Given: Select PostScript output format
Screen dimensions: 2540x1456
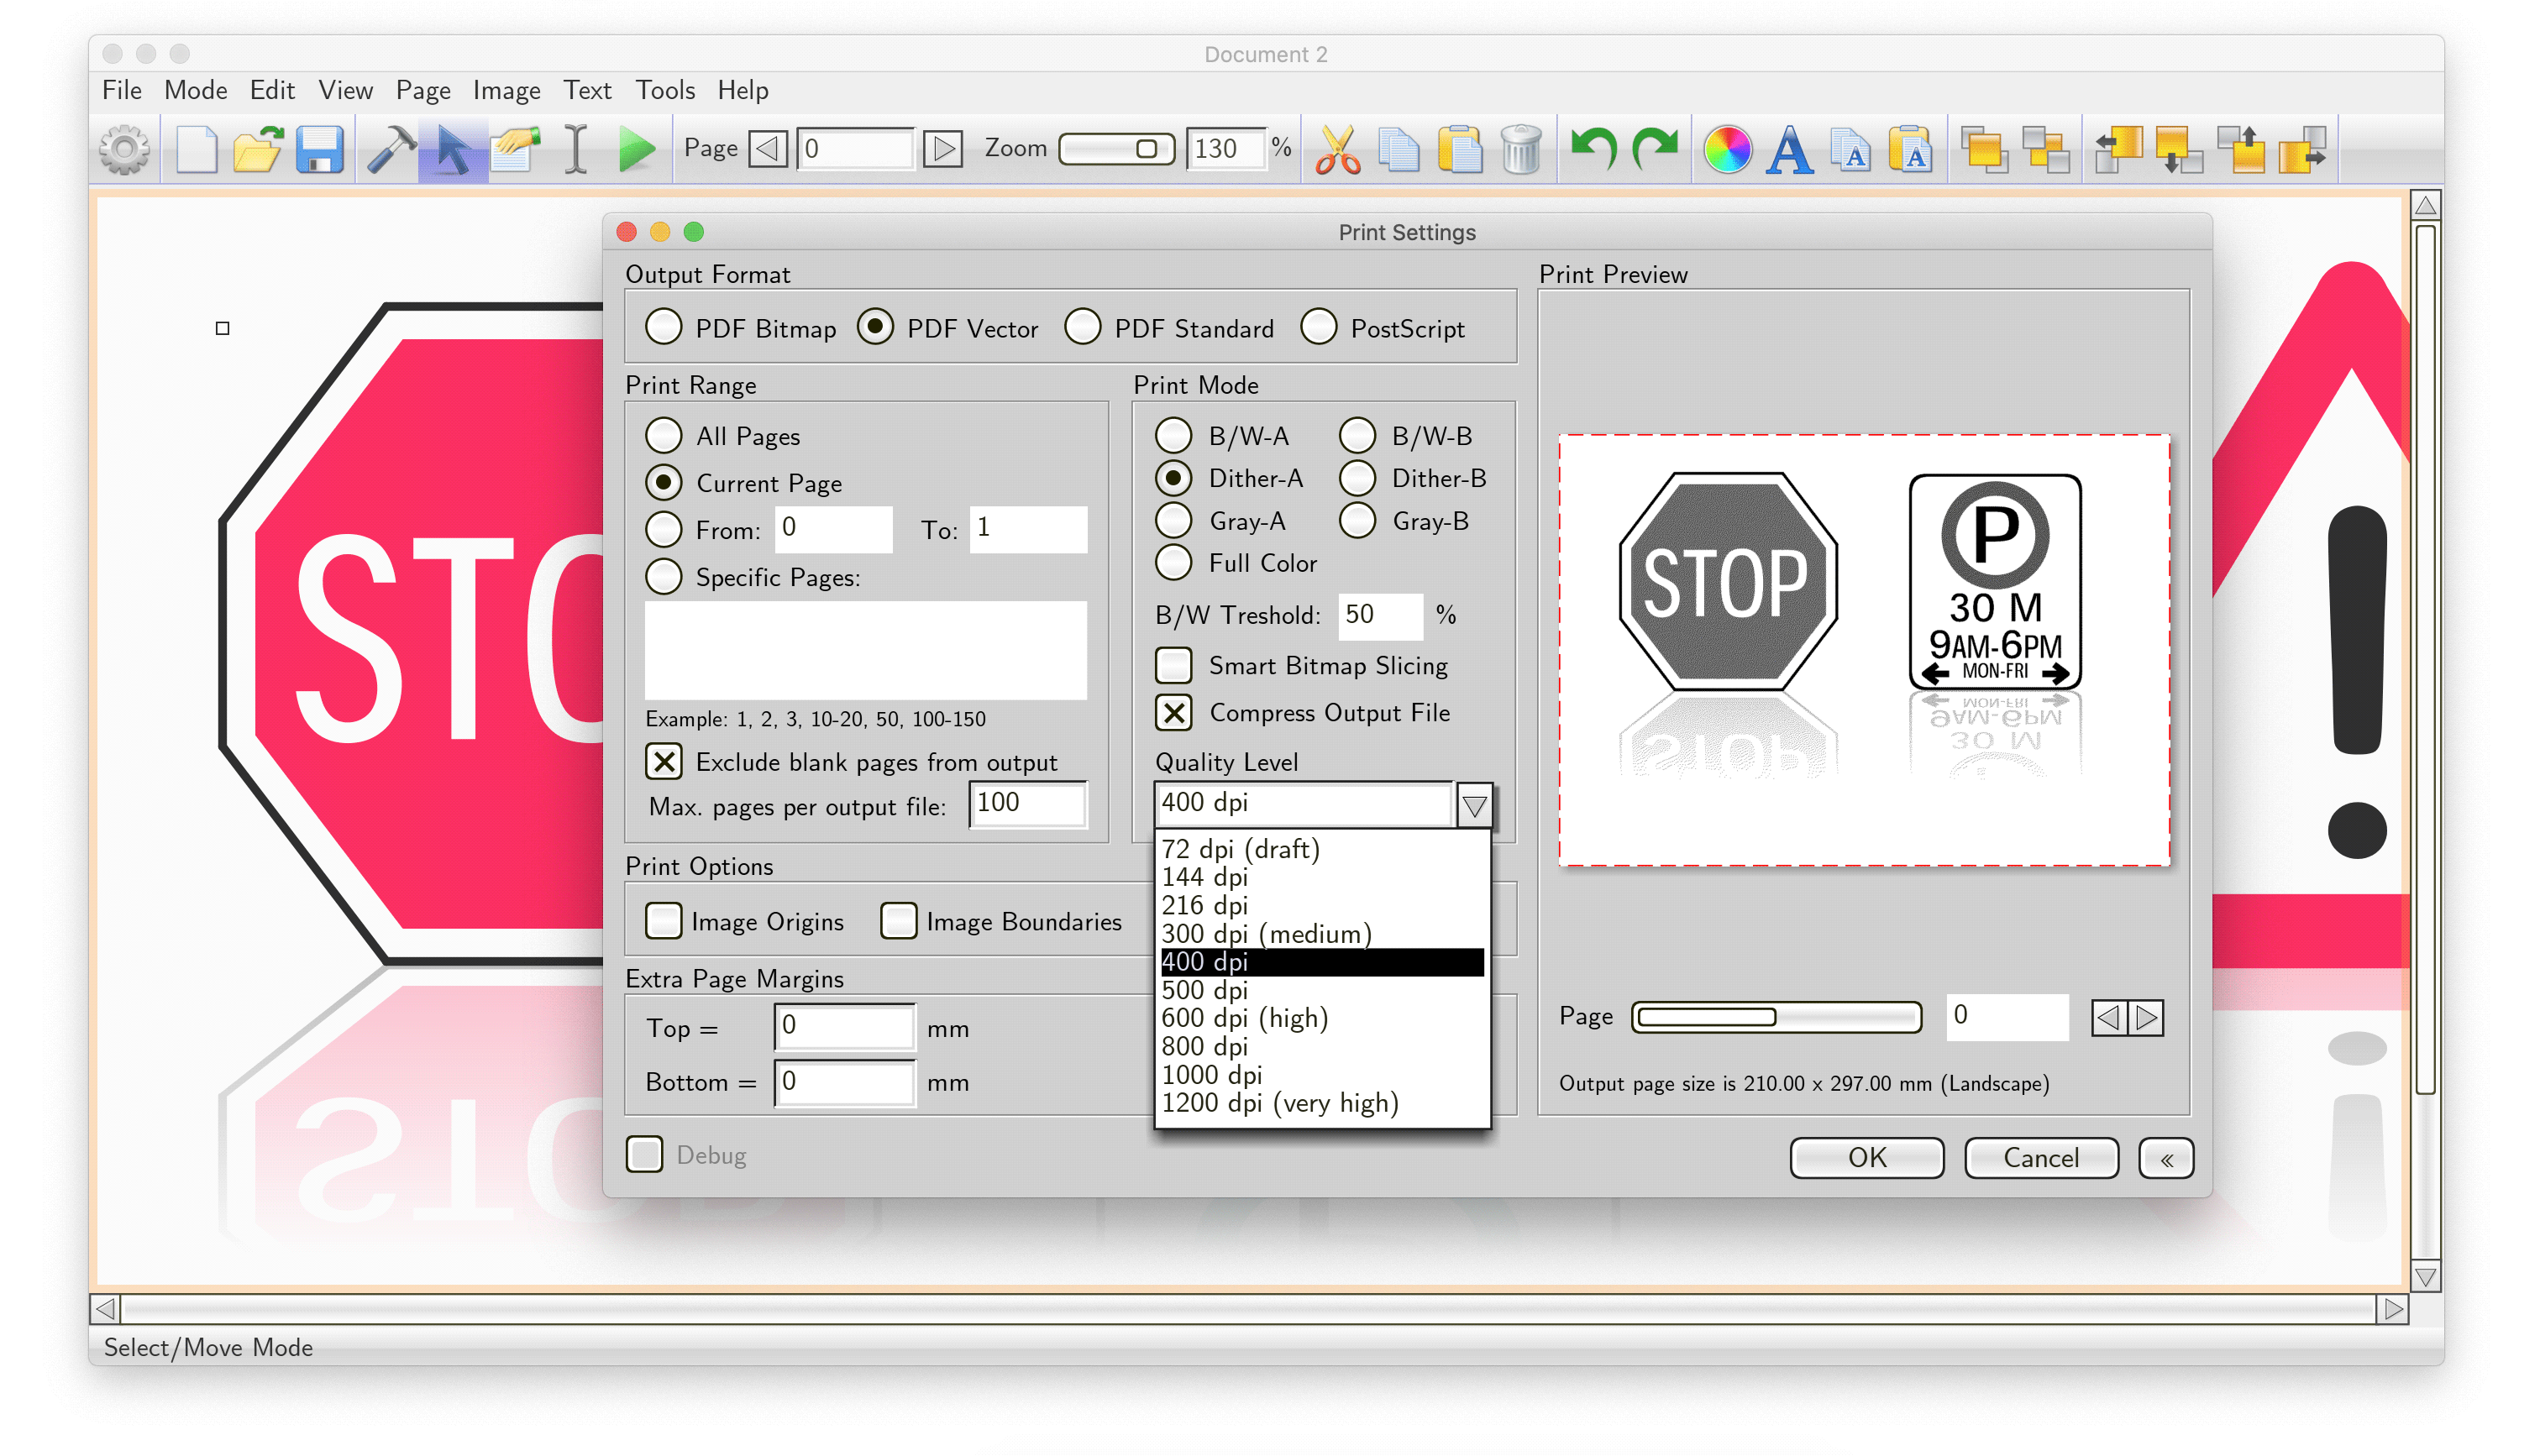Looking at the screenshot, I should (x=1319, y=327).
